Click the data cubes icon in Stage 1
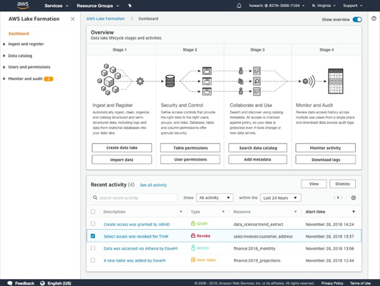The height and width of the screenshot is (286, 380). pos(110,79)
